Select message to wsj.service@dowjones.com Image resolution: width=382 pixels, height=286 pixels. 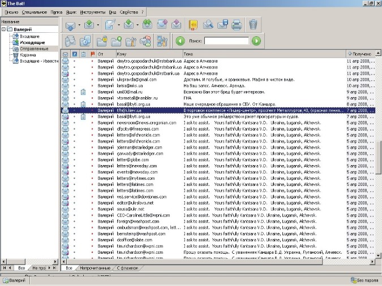(218, 197)
